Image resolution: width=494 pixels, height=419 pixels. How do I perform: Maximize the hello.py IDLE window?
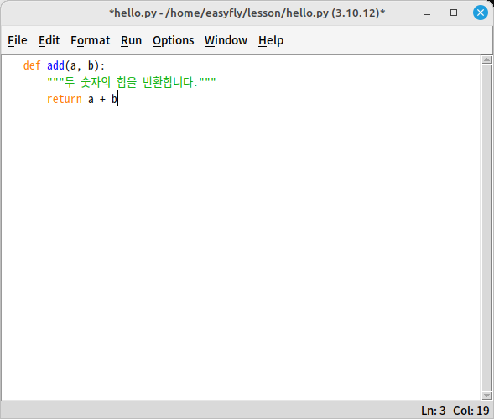click(454, 13)
